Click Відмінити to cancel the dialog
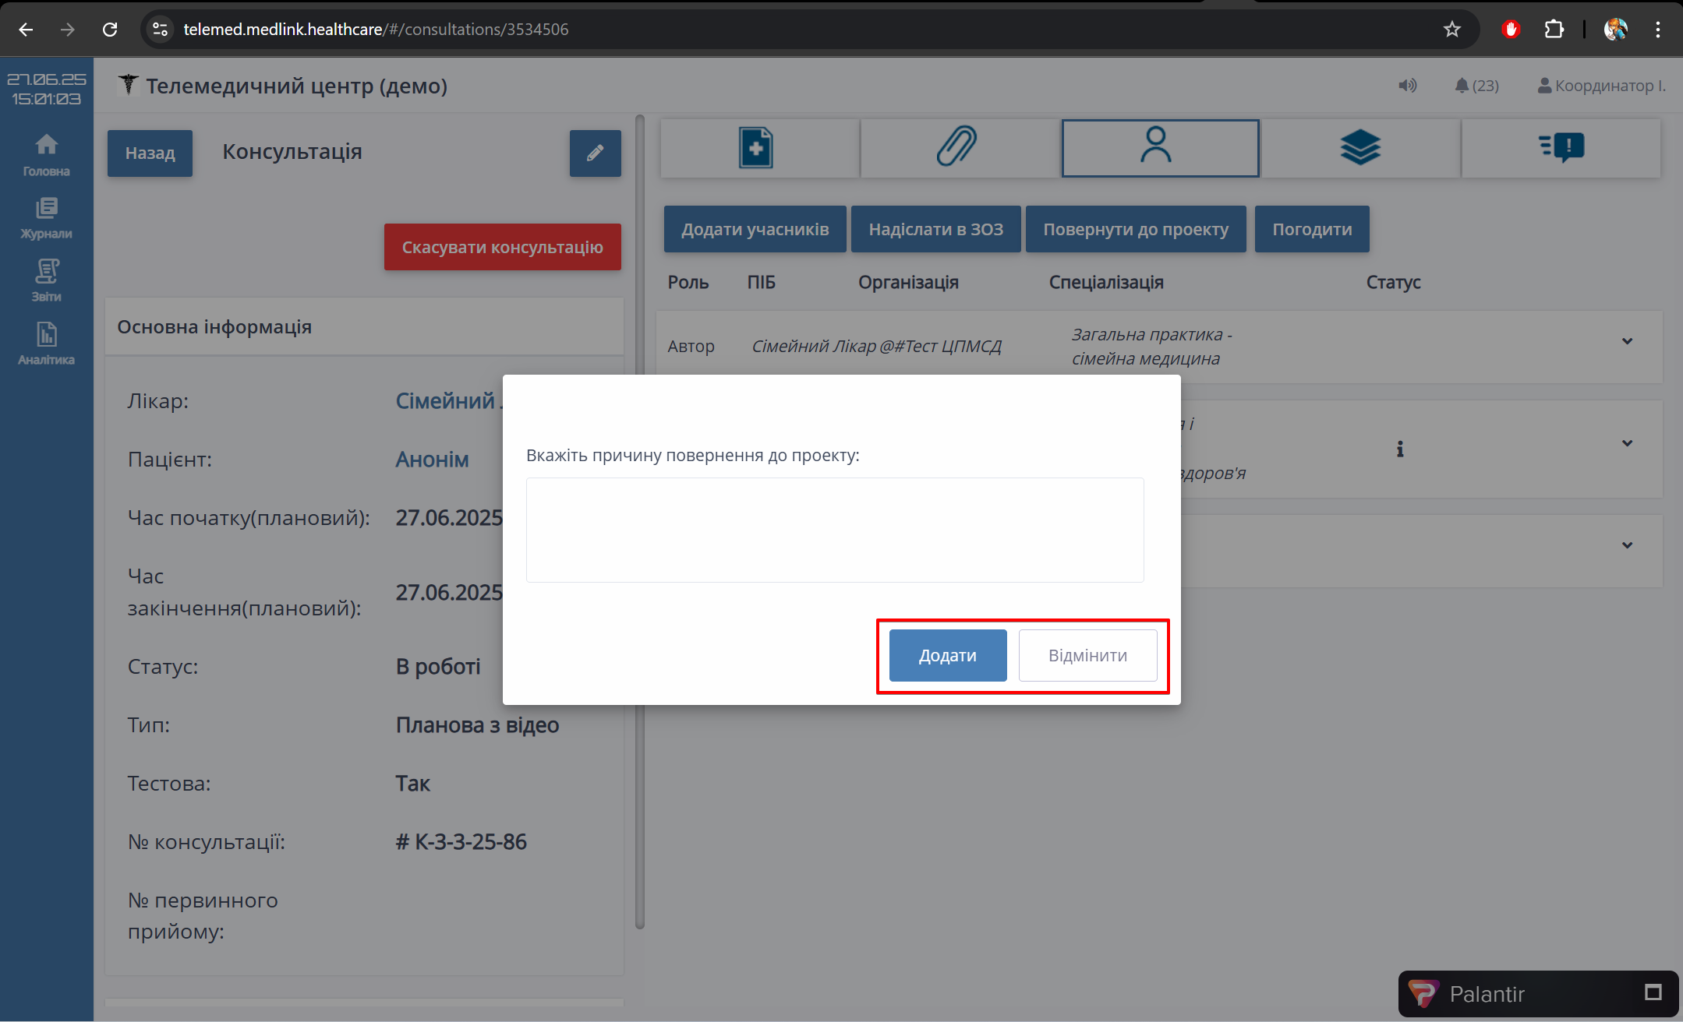Screen dimensions: 1683x1022 click(1087, 655)
